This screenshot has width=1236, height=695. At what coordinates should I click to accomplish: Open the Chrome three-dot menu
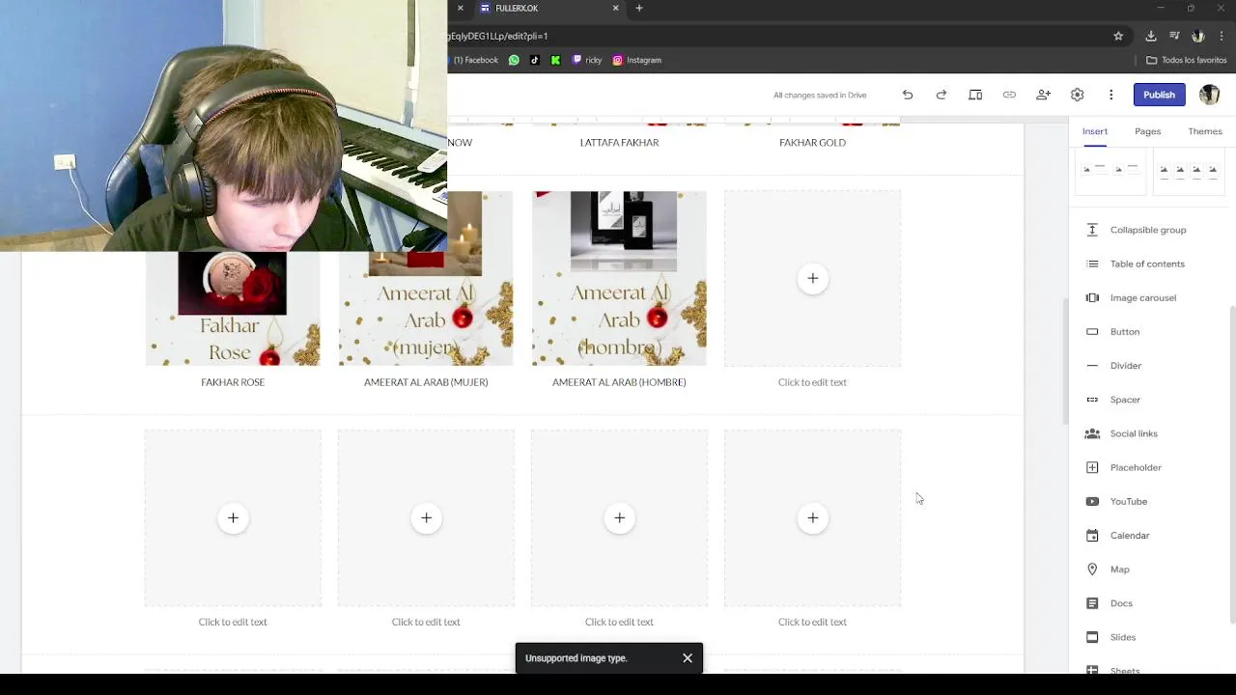[1222, 36]
